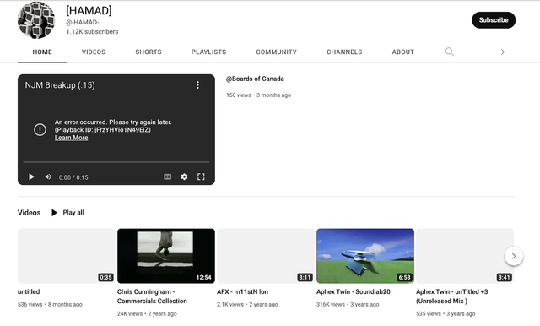Click the 'Aphex Twin - Soundlab20' title
Image resolution: width=540 pixels, height=326 pixels.
tap(354, 291)
